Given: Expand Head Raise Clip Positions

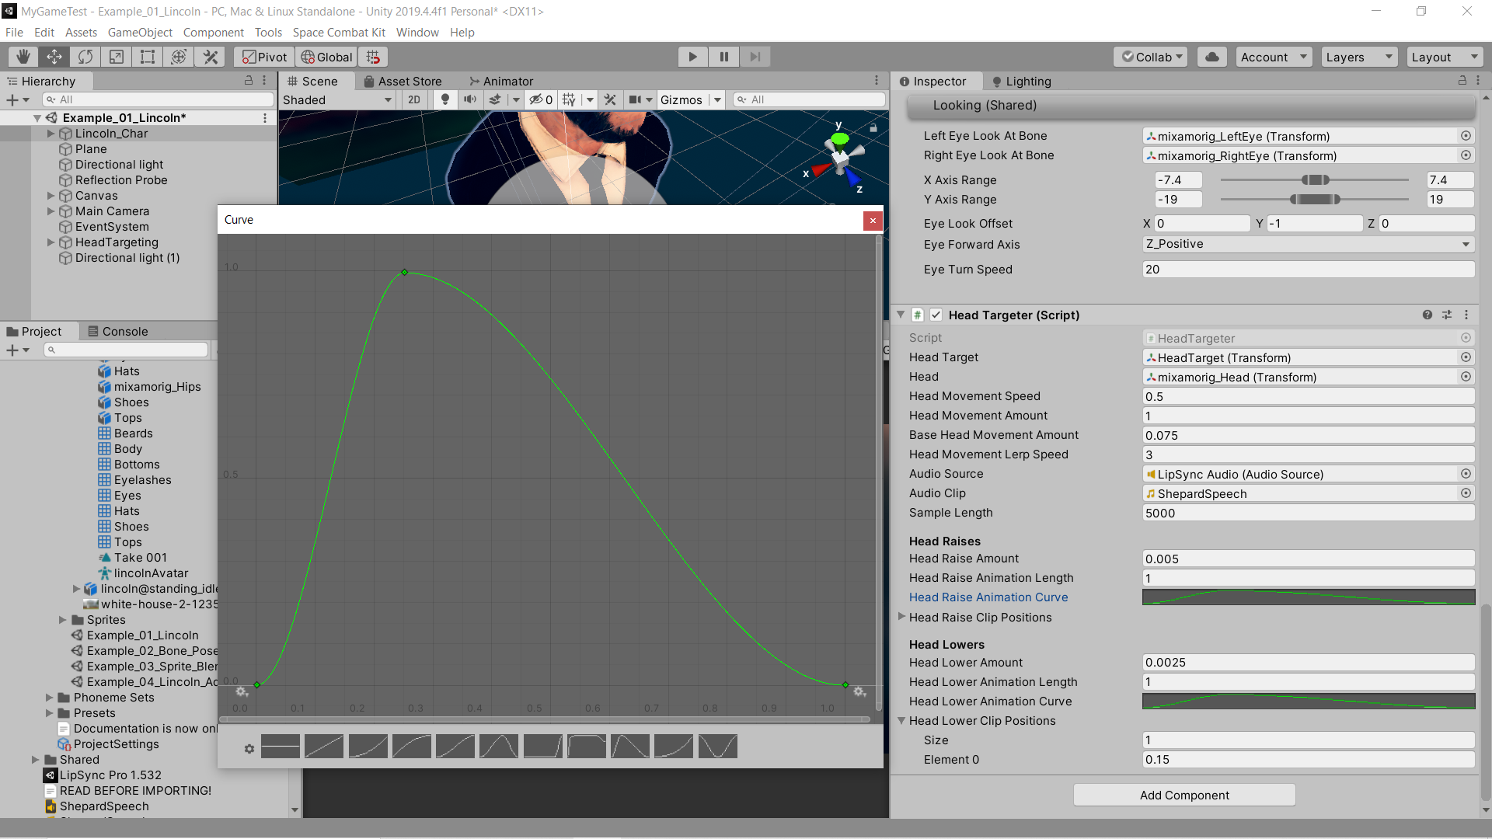Looking at the screenshot, I should click(x=902, y=617).
